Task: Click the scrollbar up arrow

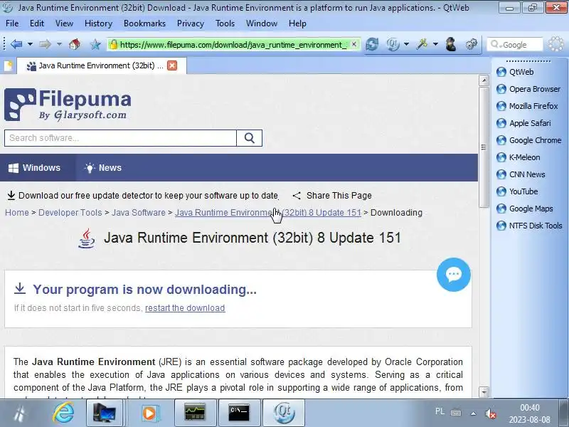Action: [484, 80]
